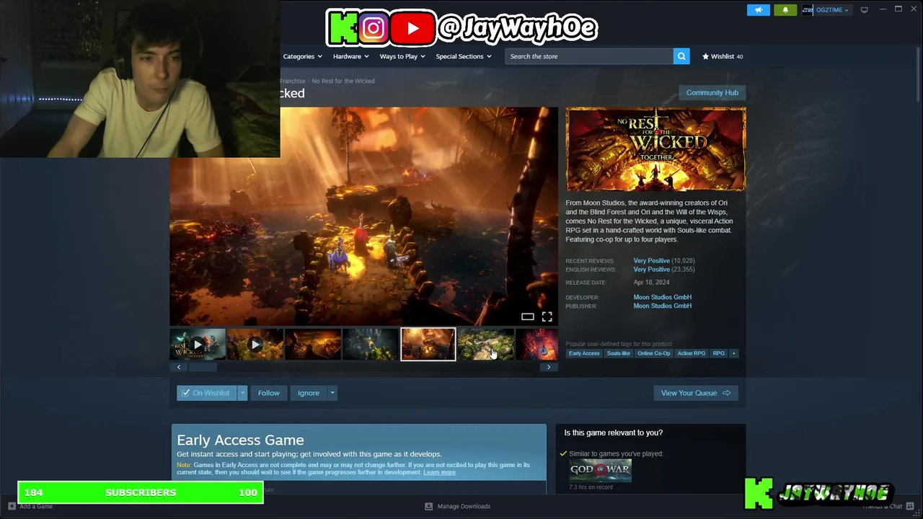This screenshot has width=923, height=519.
Task: Select the fourth forest screenshot thumbnail
Action: click(x=371, y=345)
